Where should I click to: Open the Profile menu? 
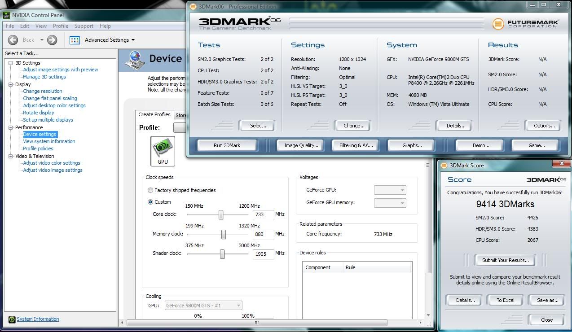61,26
